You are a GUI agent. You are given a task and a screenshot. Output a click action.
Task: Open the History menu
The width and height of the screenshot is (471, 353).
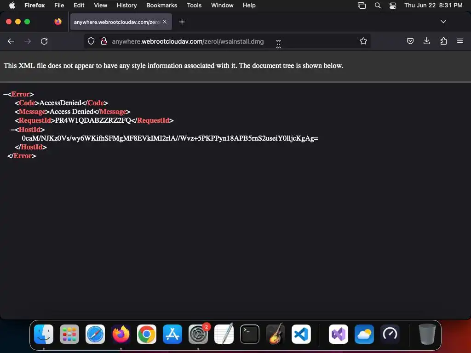click(126, 6)
